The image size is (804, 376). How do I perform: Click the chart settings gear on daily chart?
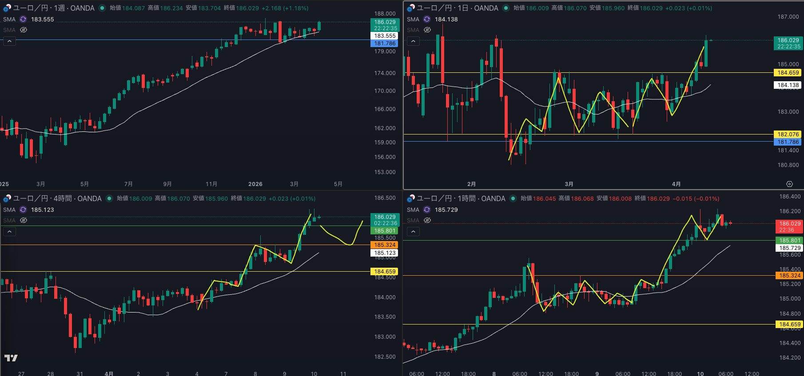pyautogui.click(x=789, y=184)
